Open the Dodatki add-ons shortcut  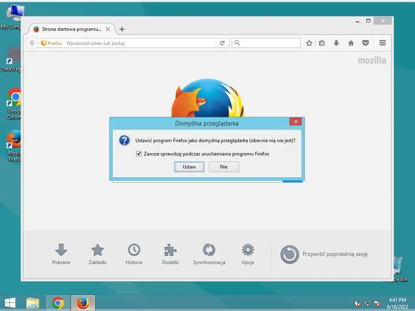[170, 254]
